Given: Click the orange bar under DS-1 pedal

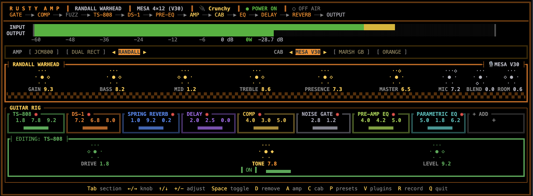Looking at the screenshot, I should point(95,128).
